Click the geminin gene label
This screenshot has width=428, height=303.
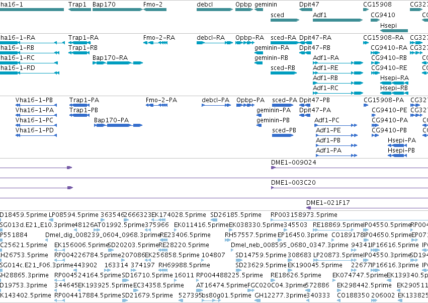click(266, 5)
